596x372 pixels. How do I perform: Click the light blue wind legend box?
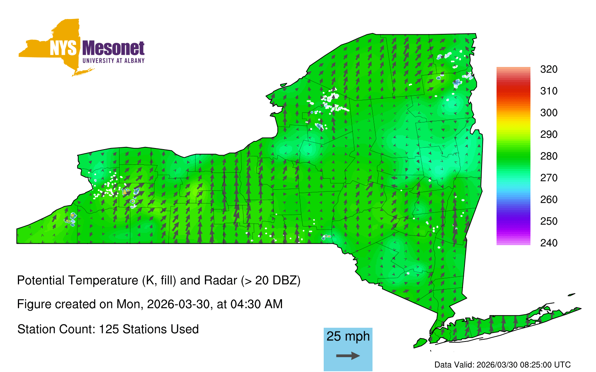coord(348,349)
